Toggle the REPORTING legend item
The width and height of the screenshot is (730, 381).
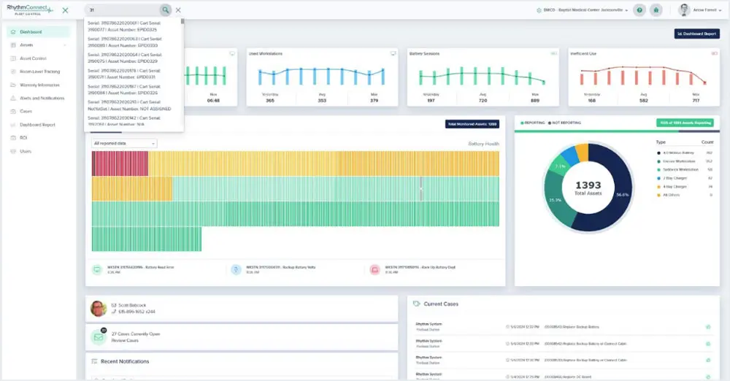(533, 123)
